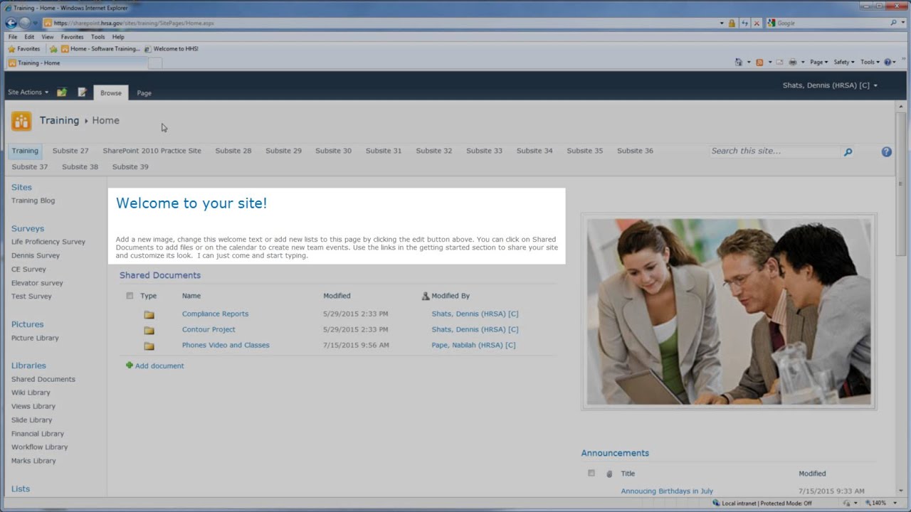Click the Print icon in IE command bar
This screenshot has width=911, height=512.
tap(792, 62)
